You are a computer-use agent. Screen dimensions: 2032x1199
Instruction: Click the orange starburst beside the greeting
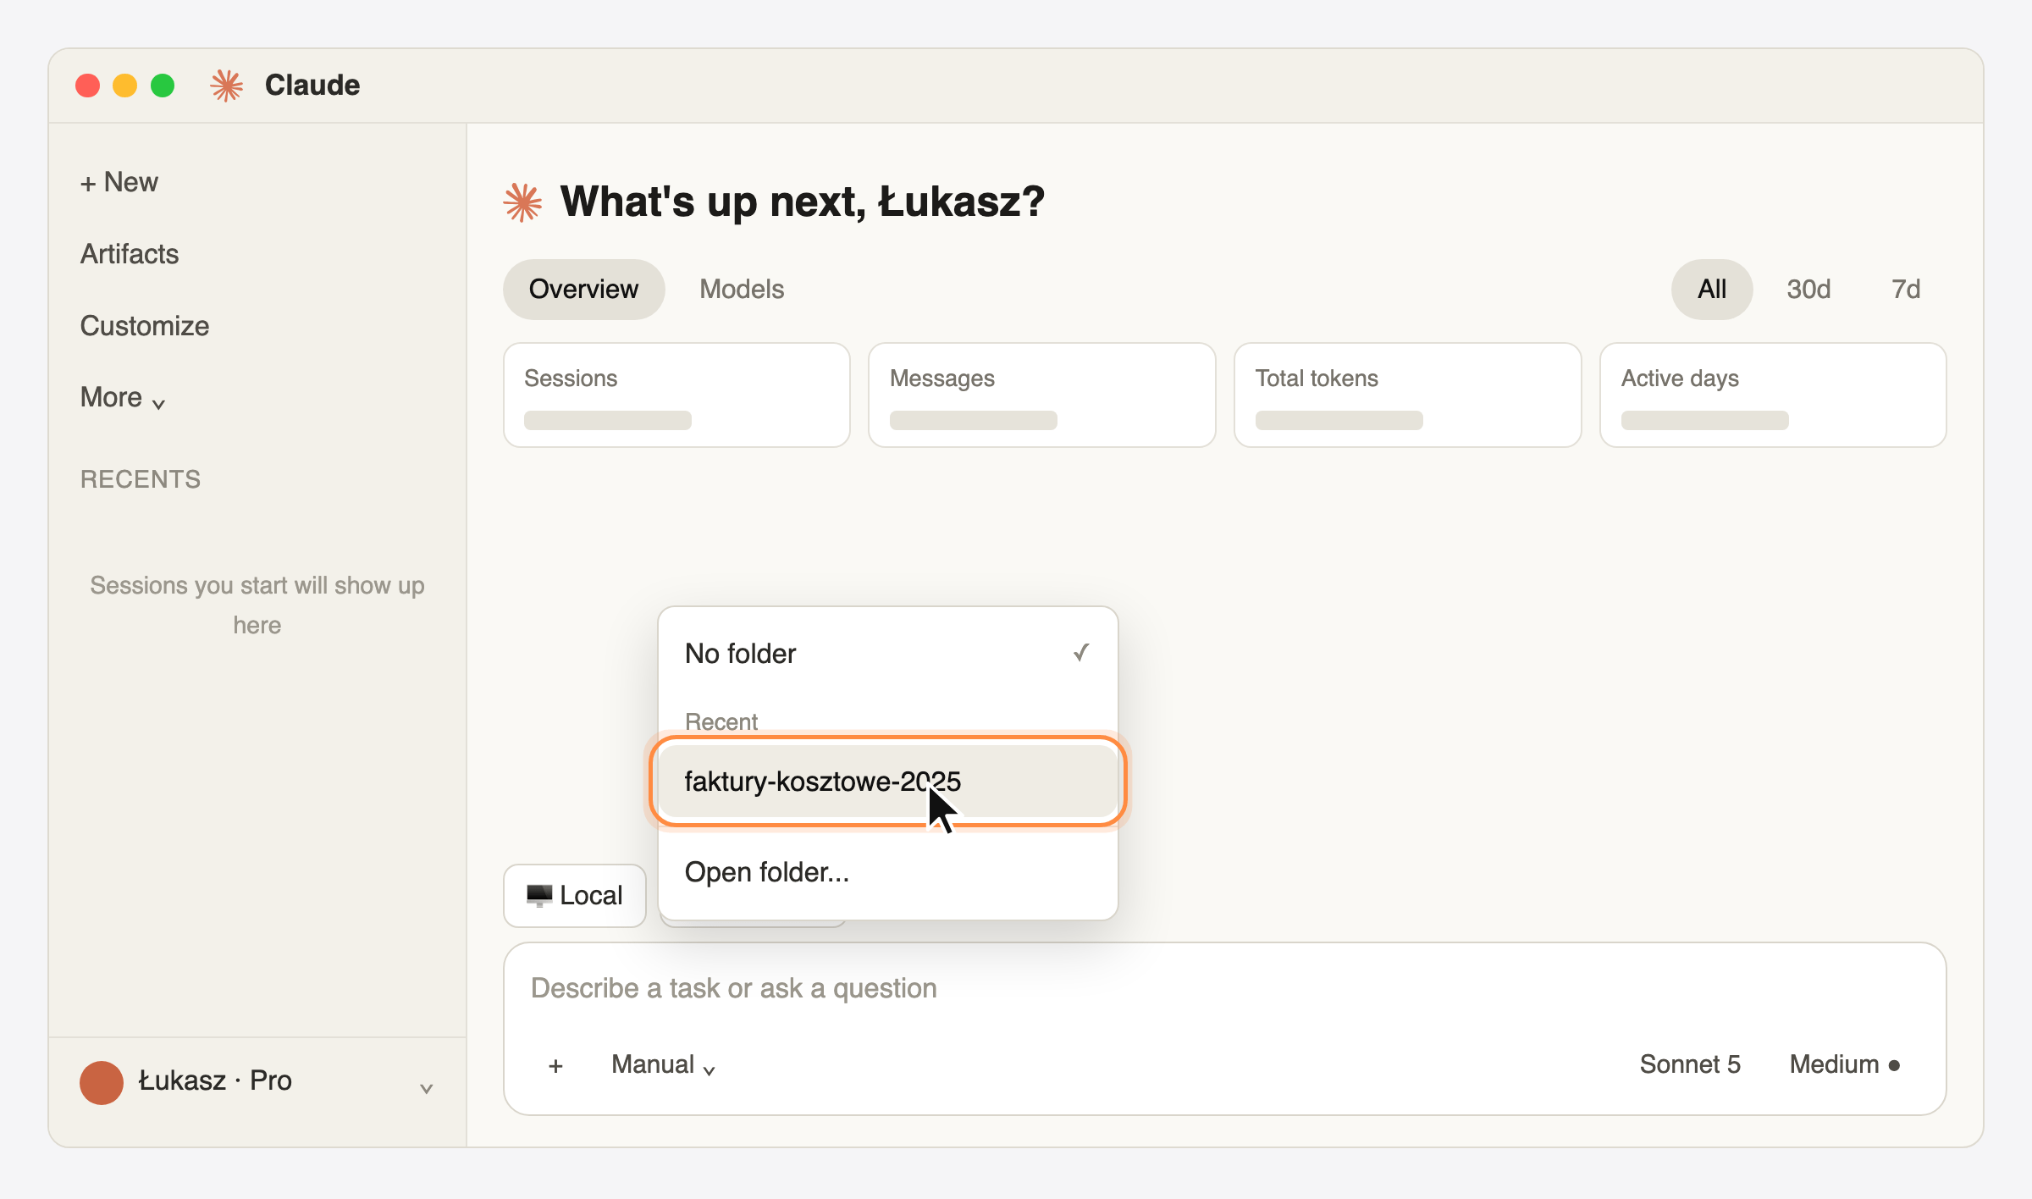click(522, 202)
